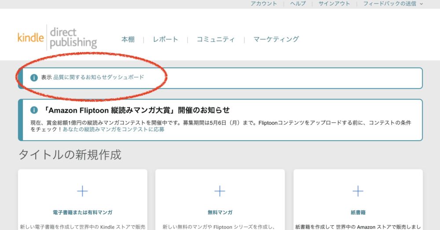440x230 pixels.
Task: Click the Kindle Direct Publishing logo
Action: [57, 37]
